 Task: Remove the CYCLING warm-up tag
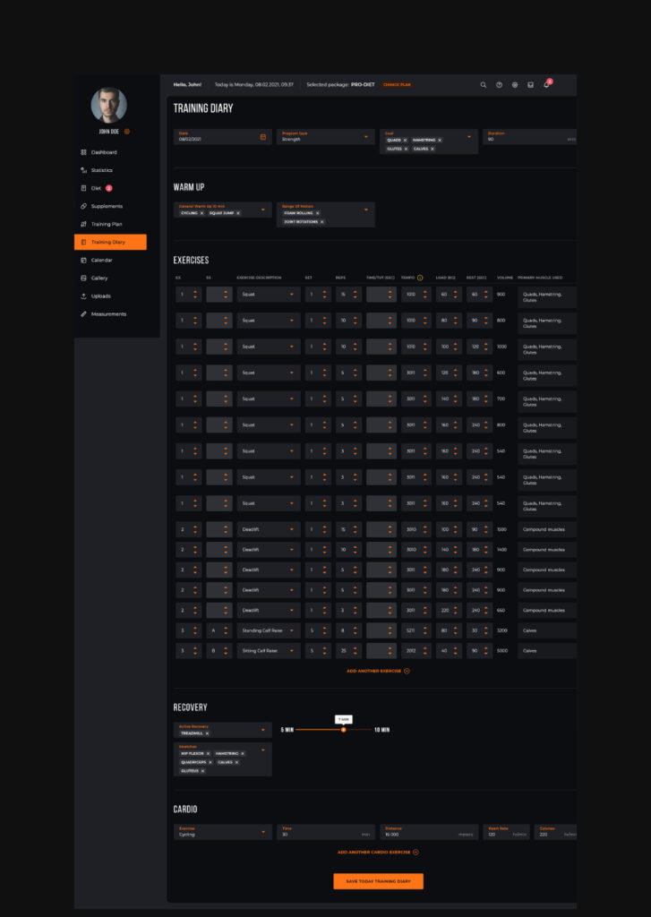click(x=202, y=213)
